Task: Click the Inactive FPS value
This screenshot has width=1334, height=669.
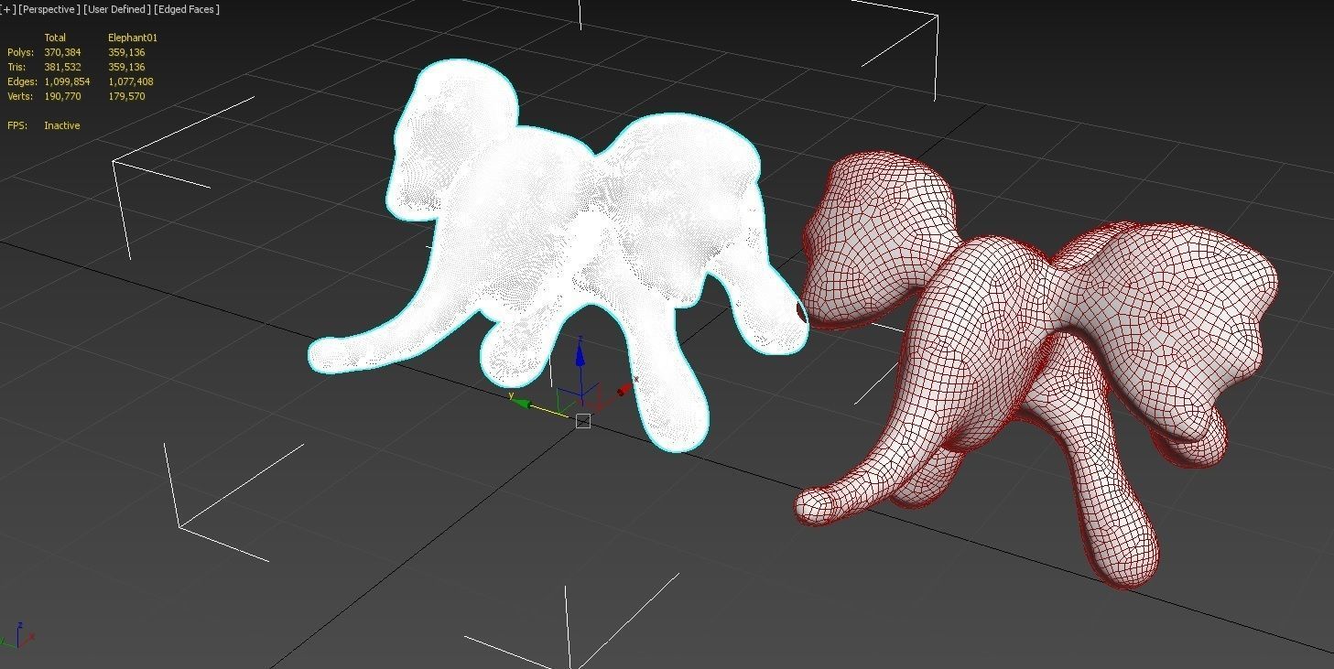Action: point(62,125)
